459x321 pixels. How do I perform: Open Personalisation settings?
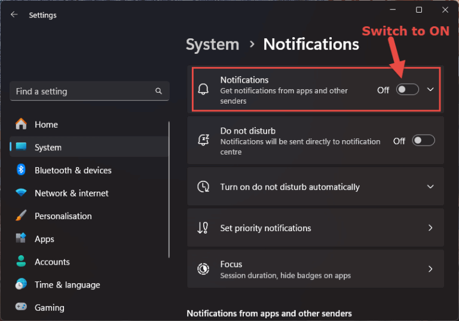click(89, 216)
